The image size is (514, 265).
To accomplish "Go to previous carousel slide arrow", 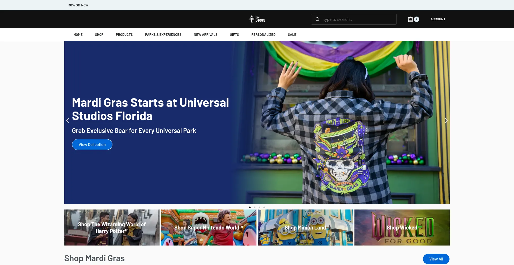I will [68, 121].
